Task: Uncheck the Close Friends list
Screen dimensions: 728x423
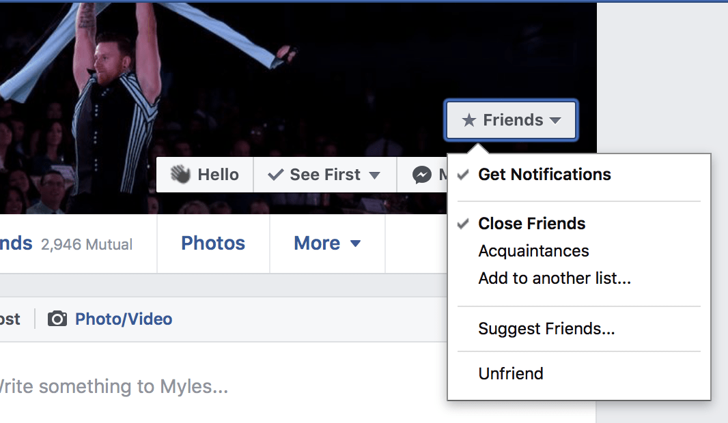Action: pos(531,224)
